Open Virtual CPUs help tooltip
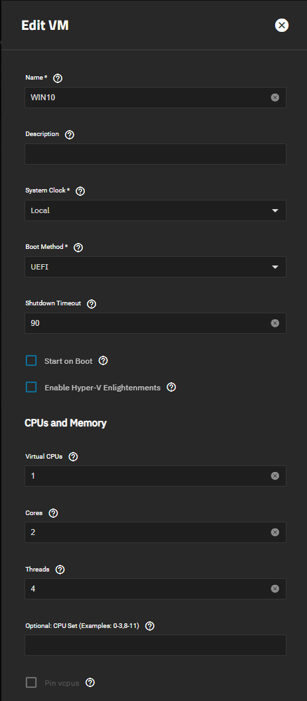This screenshot has width=307, height=701. point(74,457)
